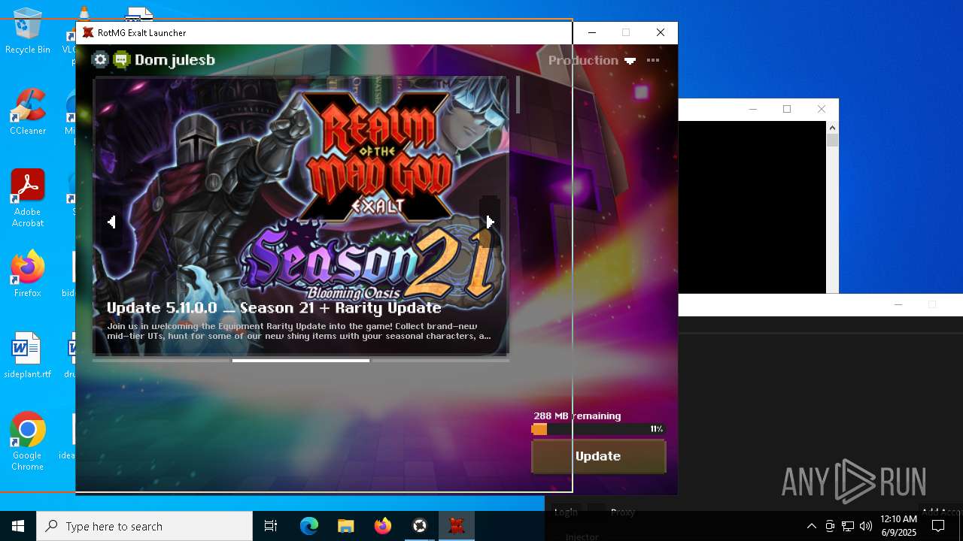This screenshot has width=963, height=541.
Task: Select the second news carousel indicator
Action: (301, 361)
